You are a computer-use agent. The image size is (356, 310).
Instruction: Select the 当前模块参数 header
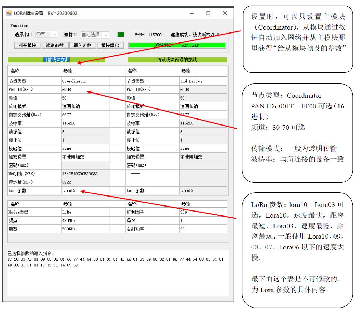56,60
